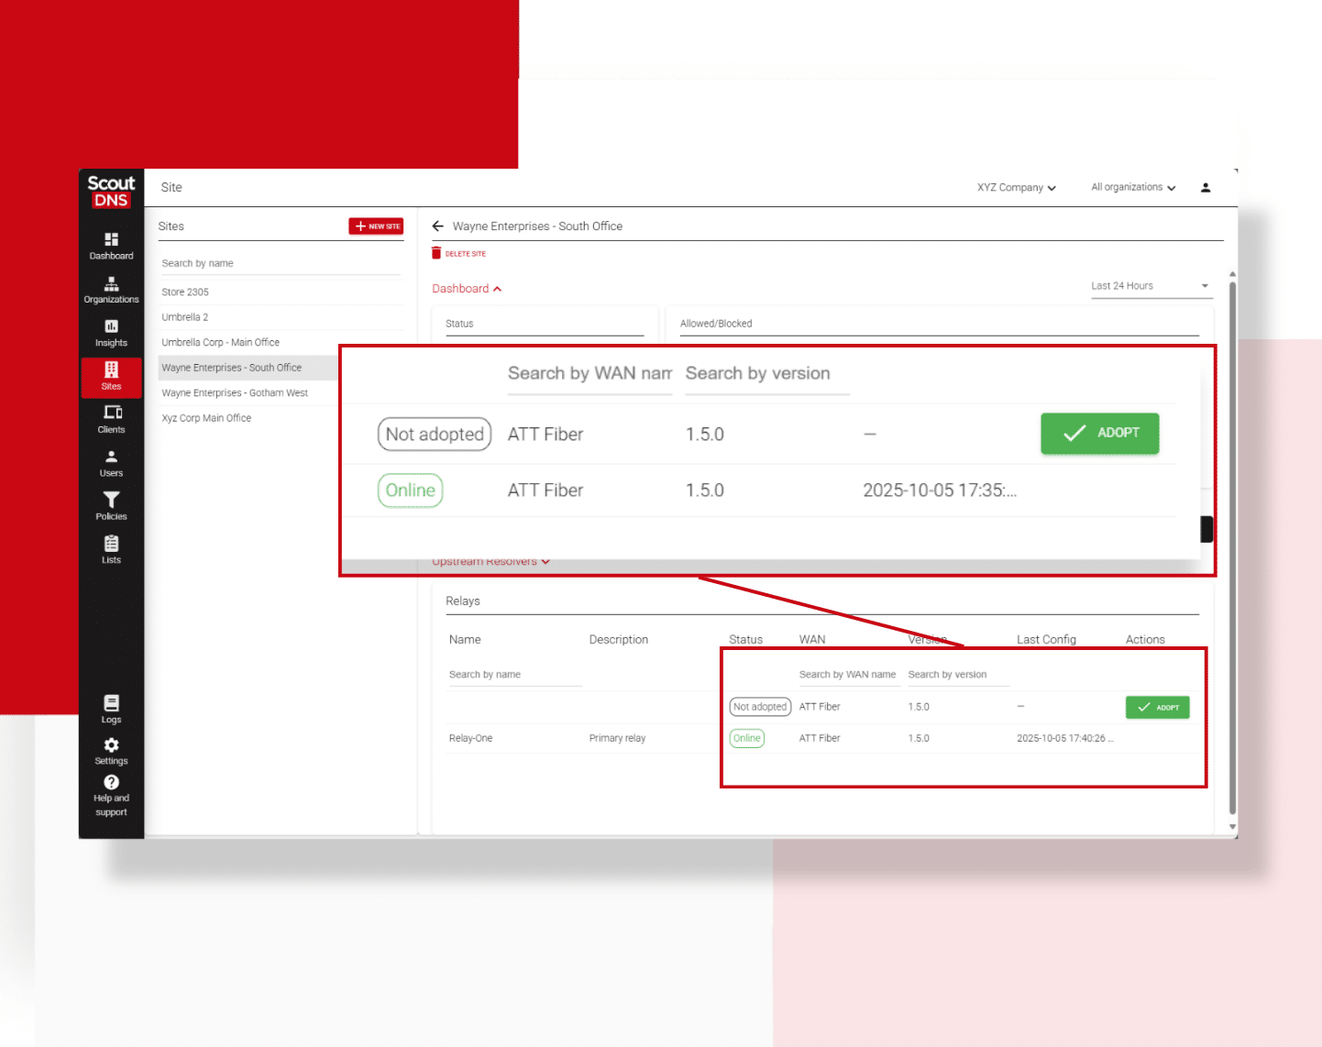Image resolution: width=1322 pixels, height=1047 pixels.
Task: View Logs from the sidebar
Action: click(x=111, y=708)
